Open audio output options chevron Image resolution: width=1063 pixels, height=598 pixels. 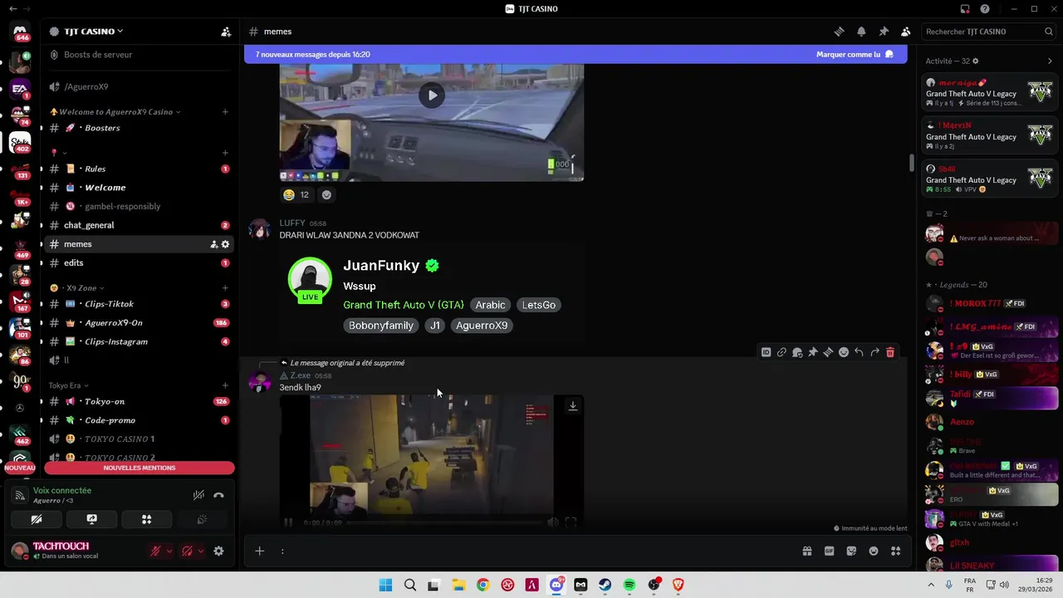pyautogui.click(x=201, y=551)
